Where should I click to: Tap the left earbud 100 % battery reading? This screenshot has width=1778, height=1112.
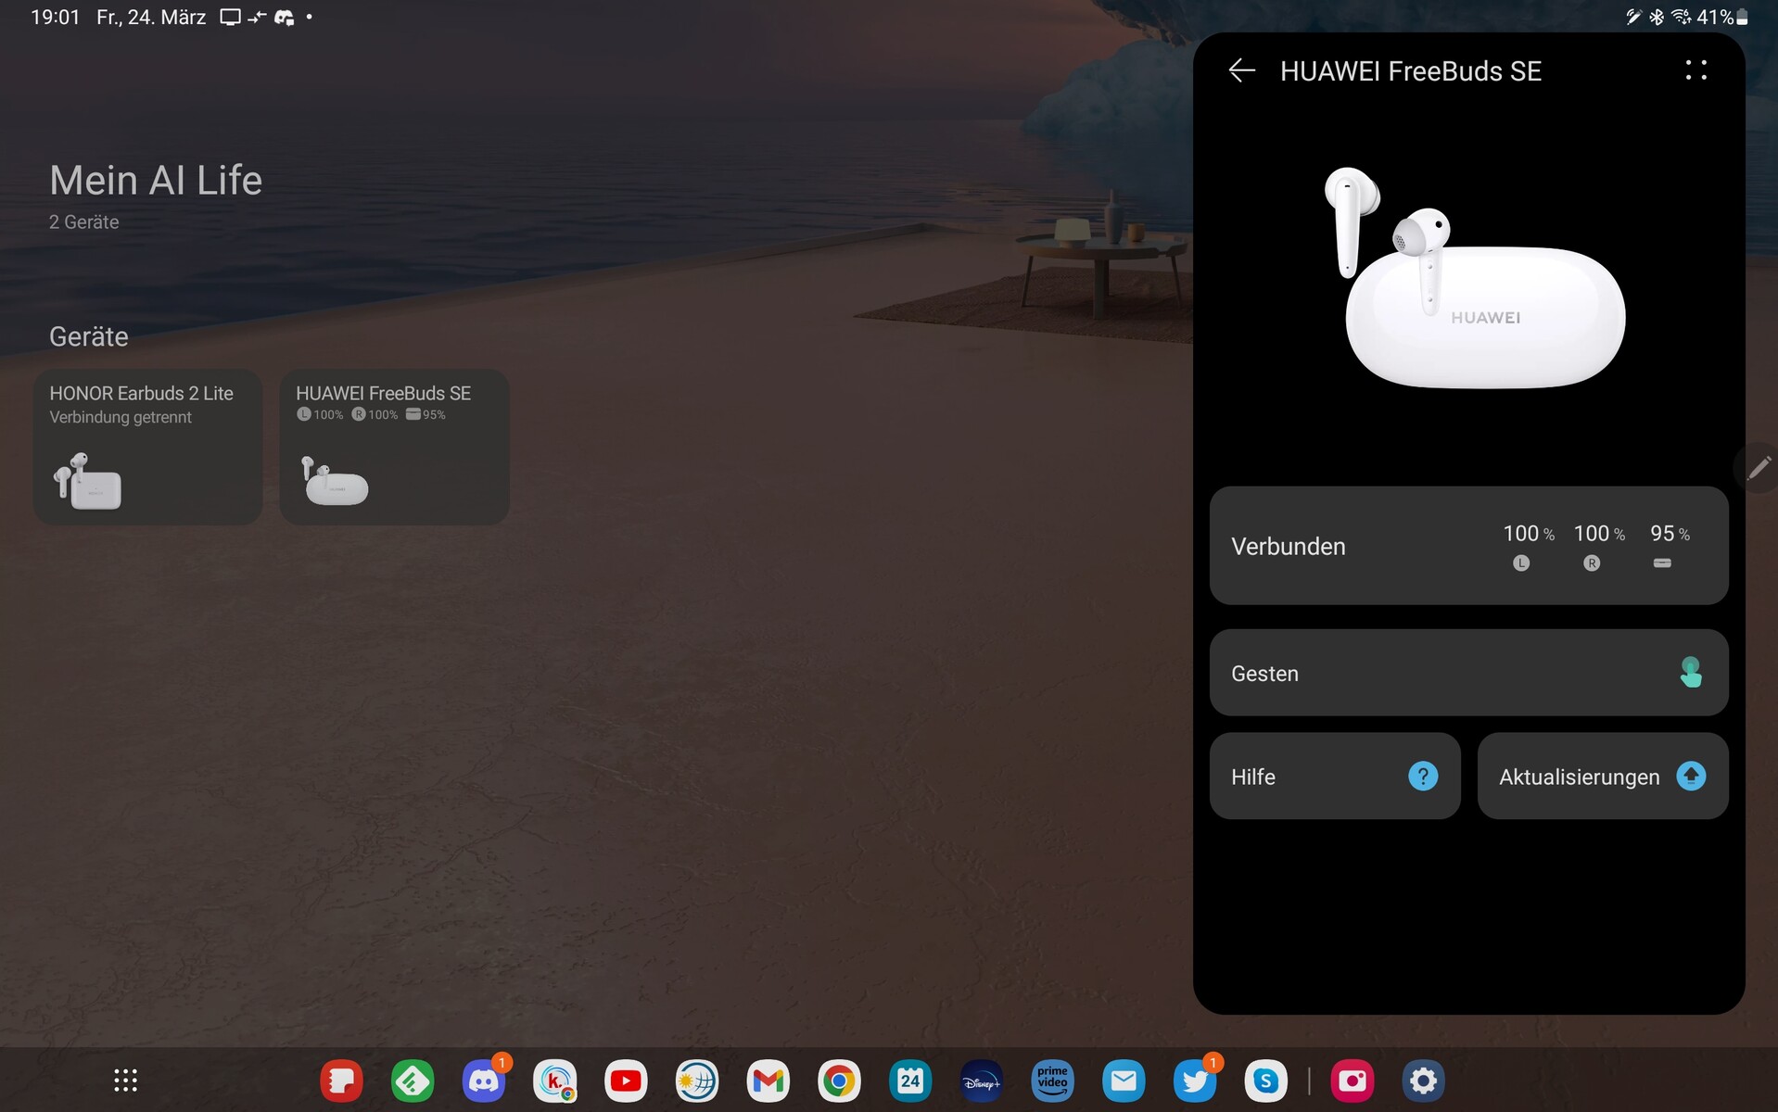(x=1527, y=547)
